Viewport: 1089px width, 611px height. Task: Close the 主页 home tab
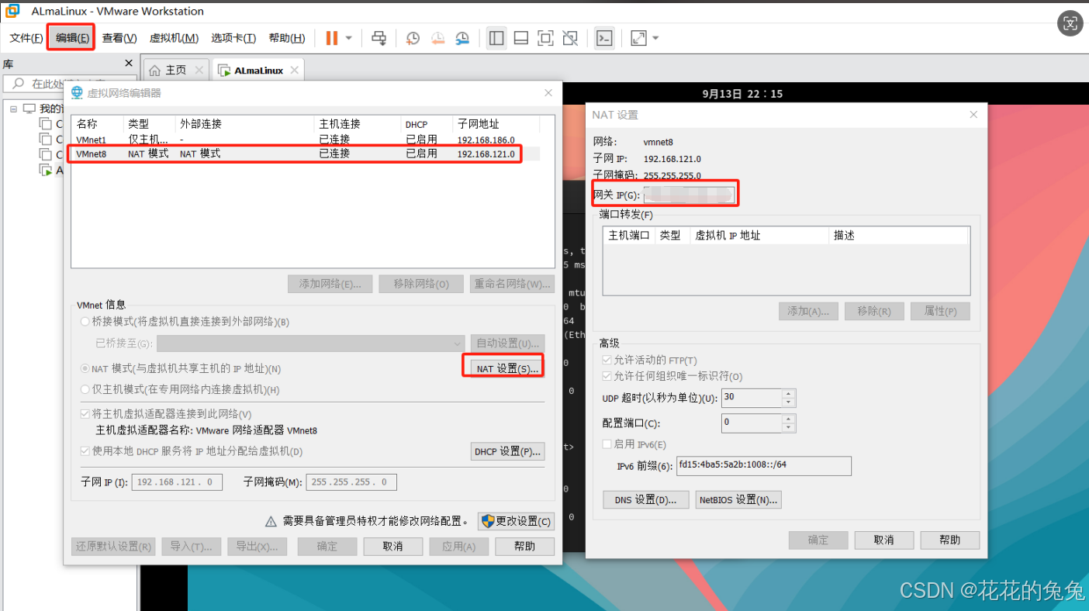pyautogui.click(x=199, y=70)
